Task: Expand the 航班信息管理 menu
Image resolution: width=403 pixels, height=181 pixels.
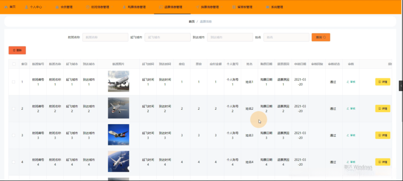Action: click(x=98, y=7)
